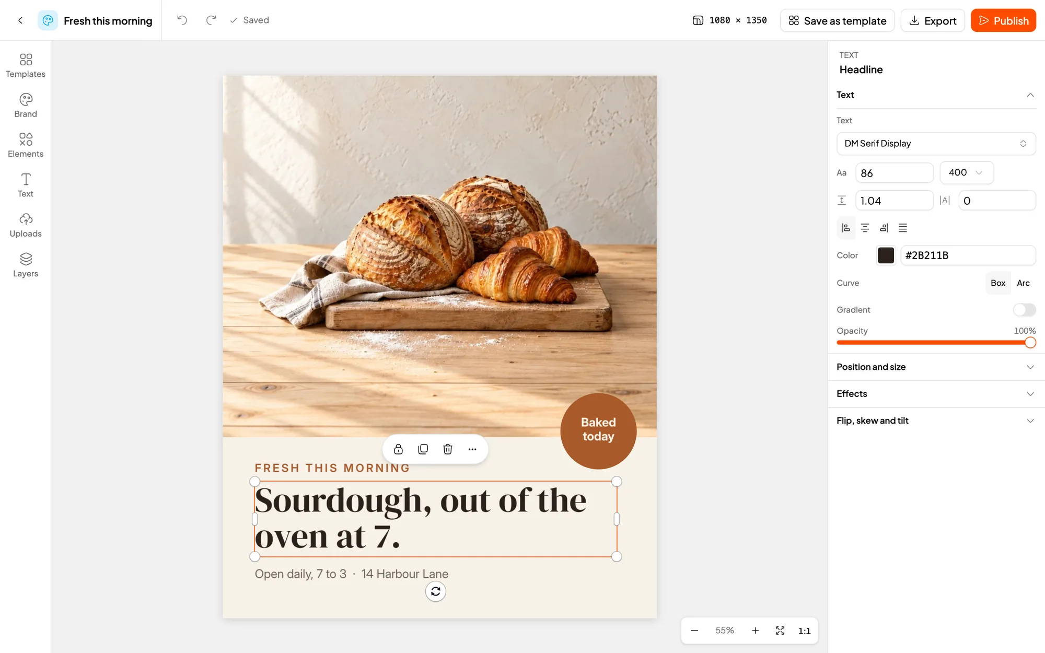Screen dimensions: 1045x653
Task: Click the rotate handle below the headline
Action: pyautogui.click(x=436, y=591)
